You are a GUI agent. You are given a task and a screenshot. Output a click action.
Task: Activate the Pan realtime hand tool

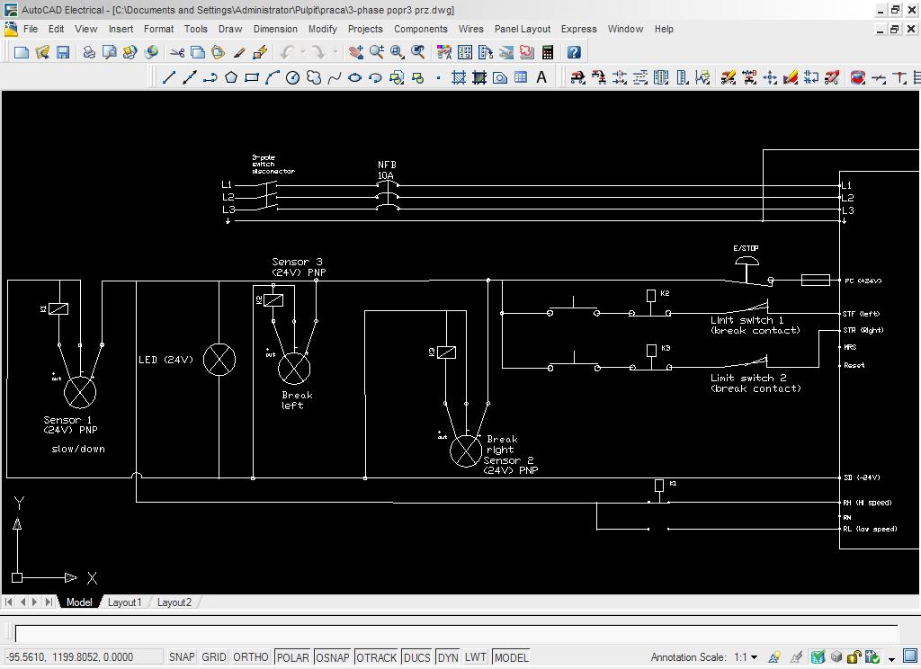point(356,52)
